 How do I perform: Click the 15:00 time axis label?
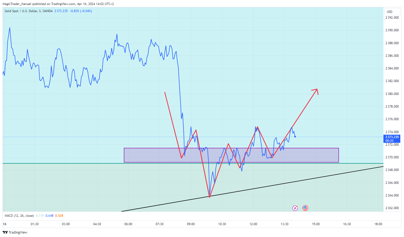click(x=316, y=224)
